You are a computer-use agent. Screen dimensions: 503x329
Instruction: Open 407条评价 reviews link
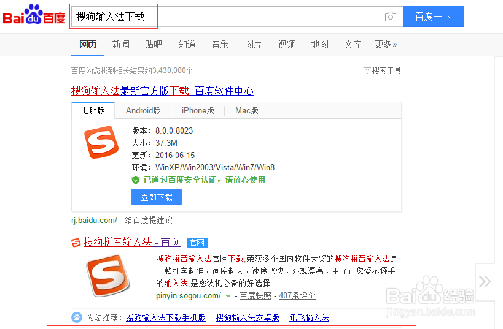point(297,296)
